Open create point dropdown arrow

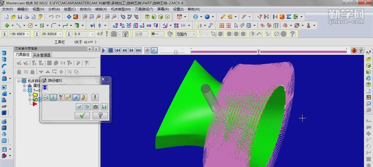tap(12, 25)
